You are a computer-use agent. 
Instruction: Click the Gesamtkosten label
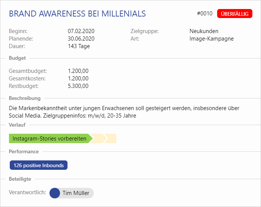[x=27, y=78]
